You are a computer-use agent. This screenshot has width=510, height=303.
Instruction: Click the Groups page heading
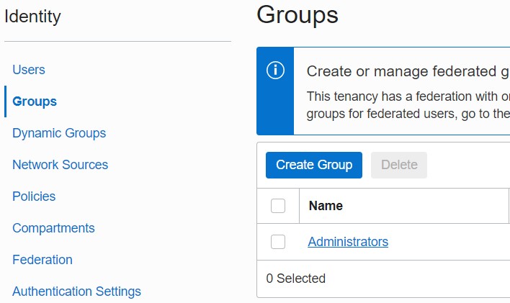(x=297, y=14)
